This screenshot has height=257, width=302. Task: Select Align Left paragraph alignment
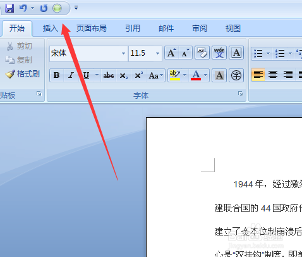tap(258, 75)
